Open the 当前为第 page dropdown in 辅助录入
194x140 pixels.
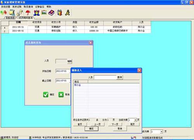coord(135,120)
